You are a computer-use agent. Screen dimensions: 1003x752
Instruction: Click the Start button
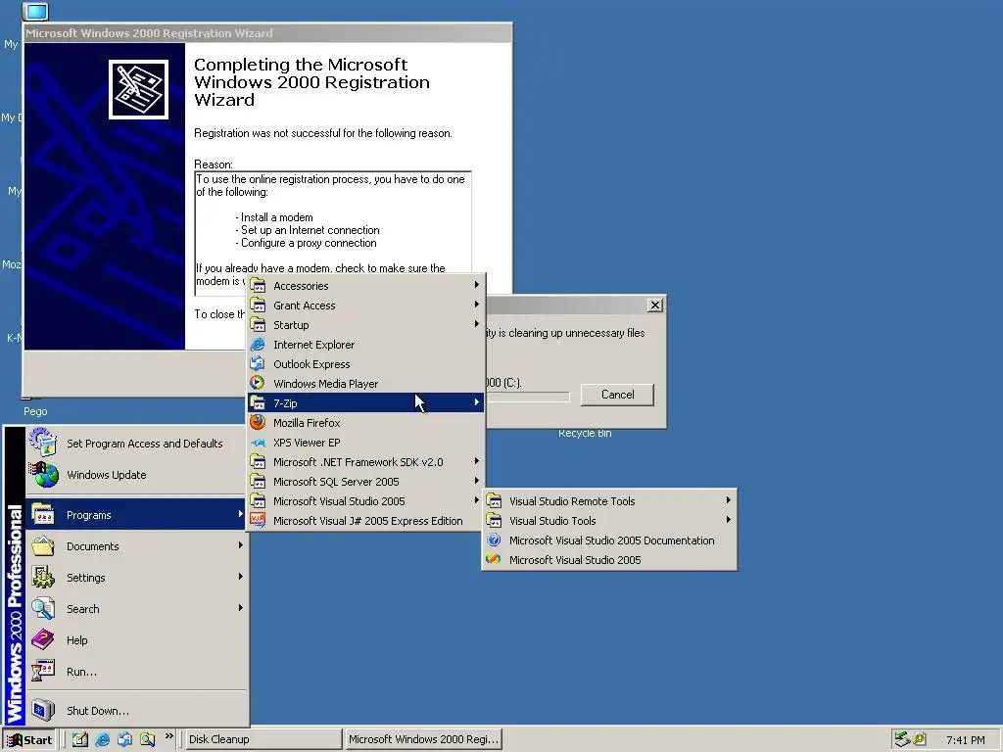[29, 740]
